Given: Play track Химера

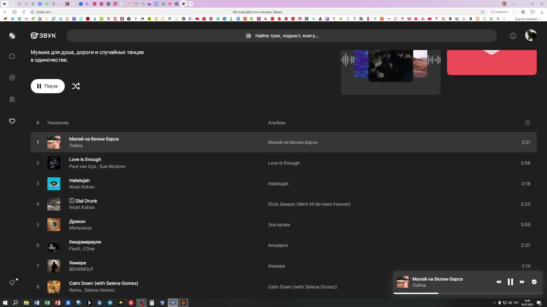Looking at the screenshot, I should 77,263.
